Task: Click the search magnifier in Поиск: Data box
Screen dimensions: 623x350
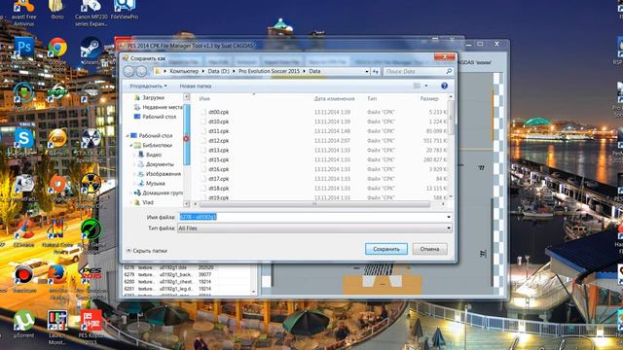Action: coord(449,71)
